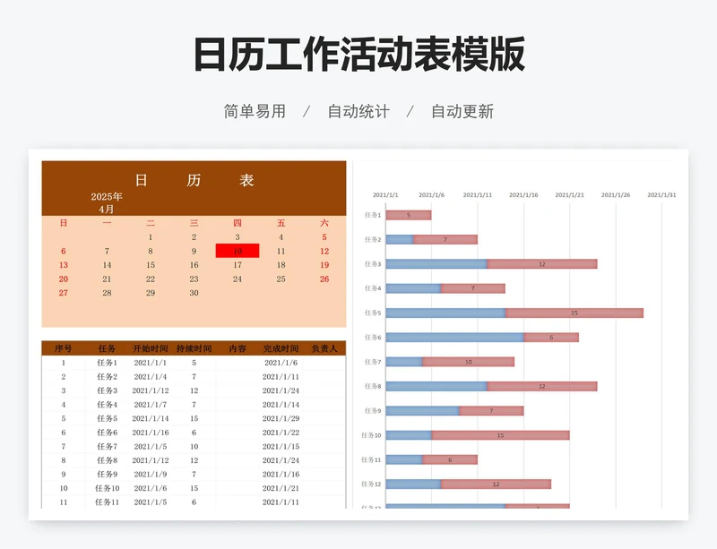This screenshot has height=549, width=717.
Task: Select calendar day 30
Action: [x=194, y=293]
